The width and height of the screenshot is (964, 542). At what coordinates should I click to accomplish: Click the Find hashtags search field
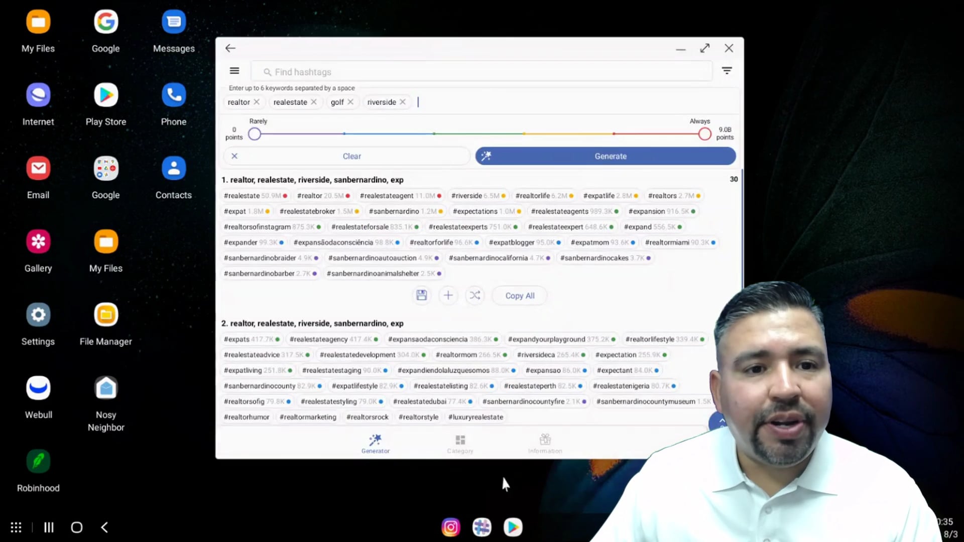482,72
